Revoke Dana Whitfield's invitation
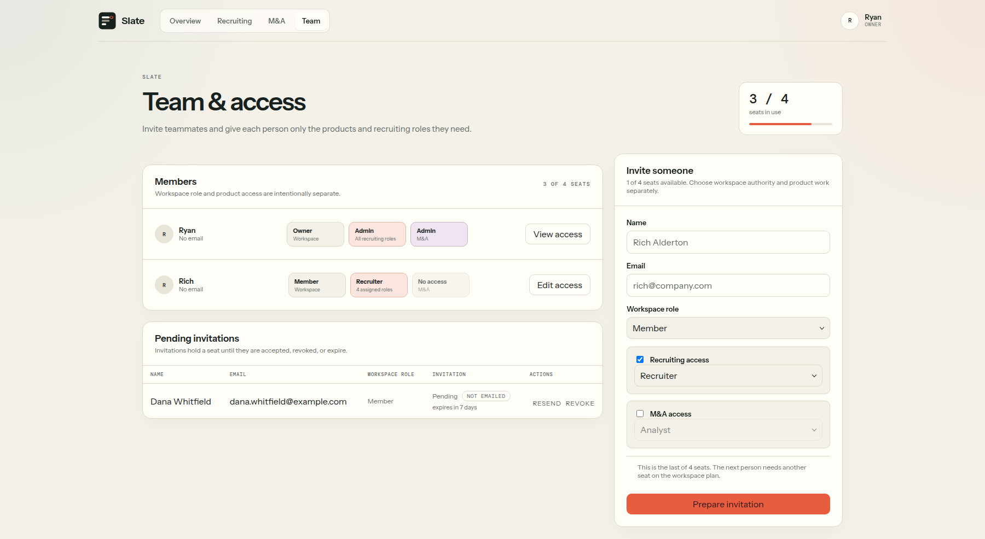 coord(580,403)
